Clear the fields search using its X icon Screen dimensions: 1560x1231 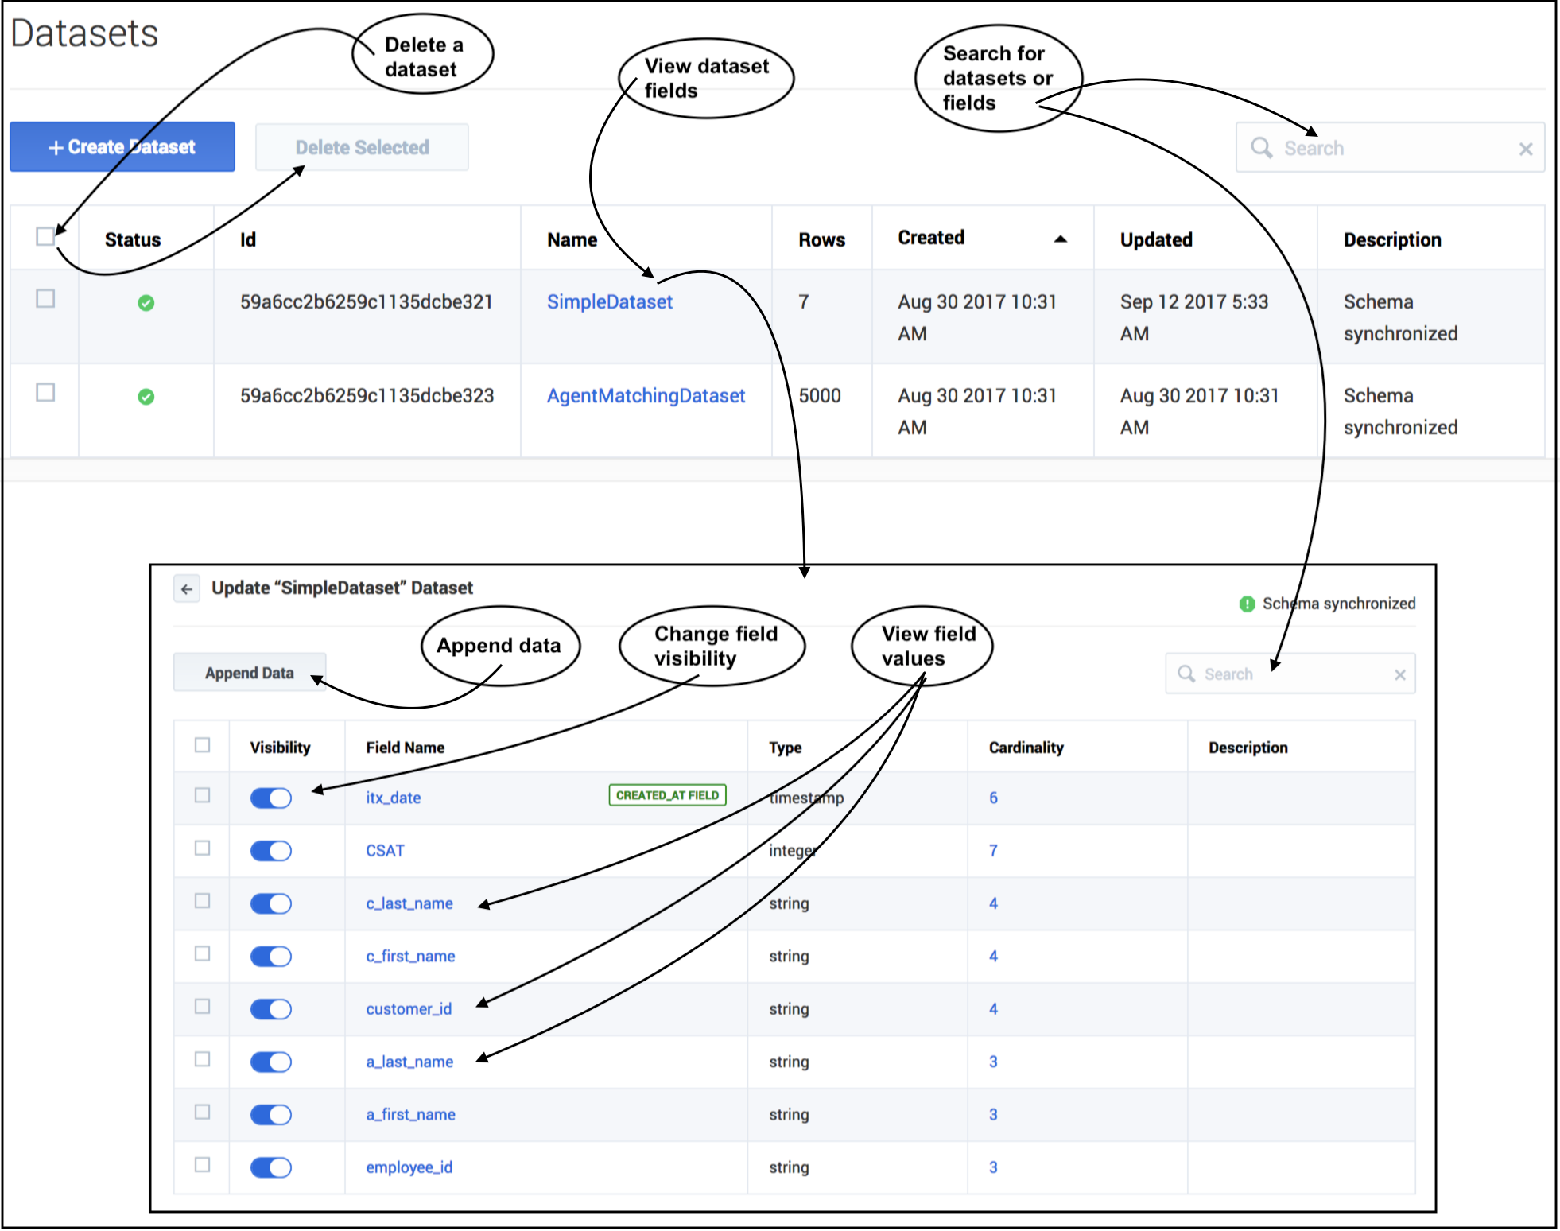(1401, 674)
